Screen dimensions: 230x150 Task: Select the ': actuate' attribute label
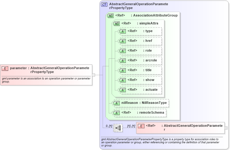pyautogui.click(x=150, y=90)
